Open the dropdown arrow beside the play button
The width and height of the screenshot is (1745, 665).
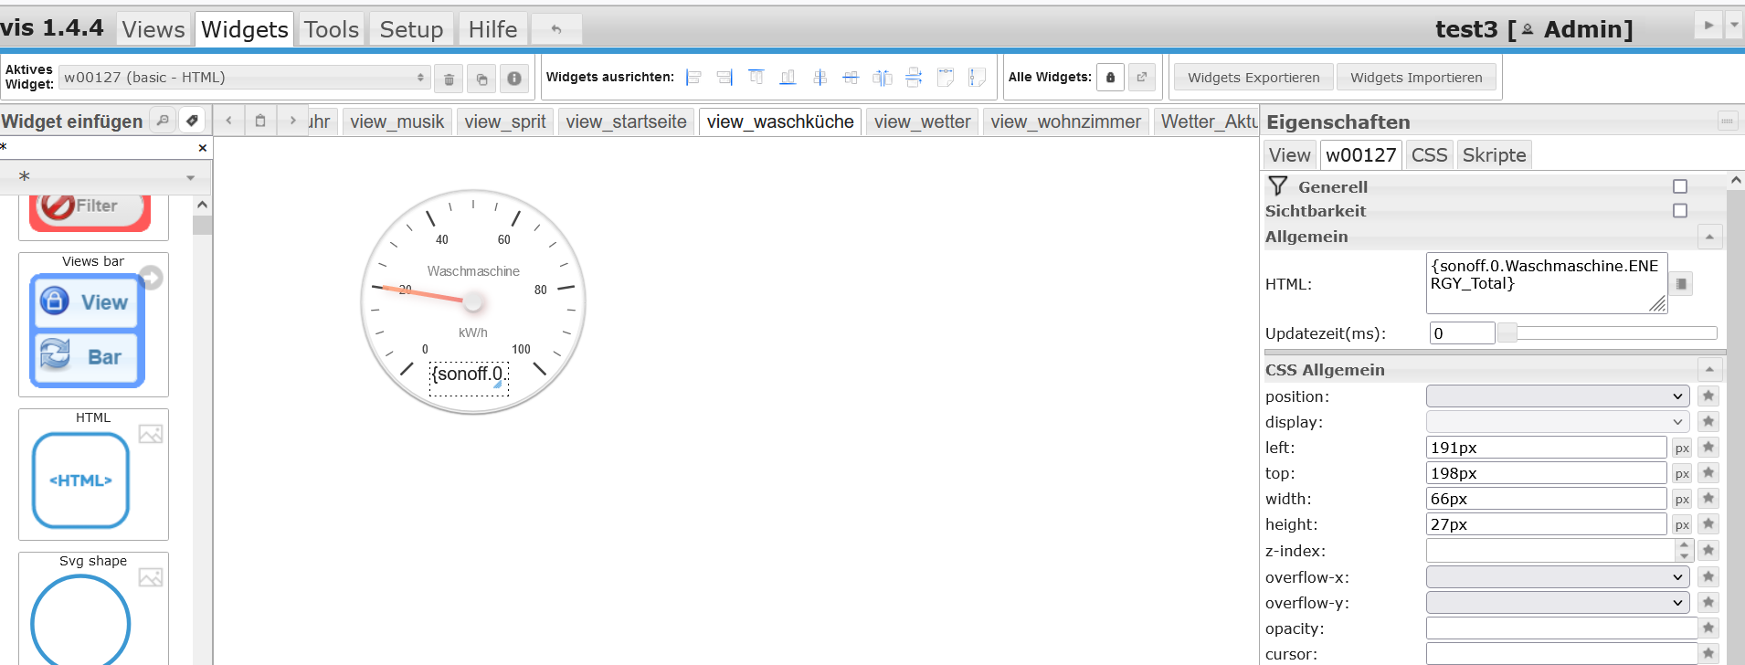pos(1734,26)
